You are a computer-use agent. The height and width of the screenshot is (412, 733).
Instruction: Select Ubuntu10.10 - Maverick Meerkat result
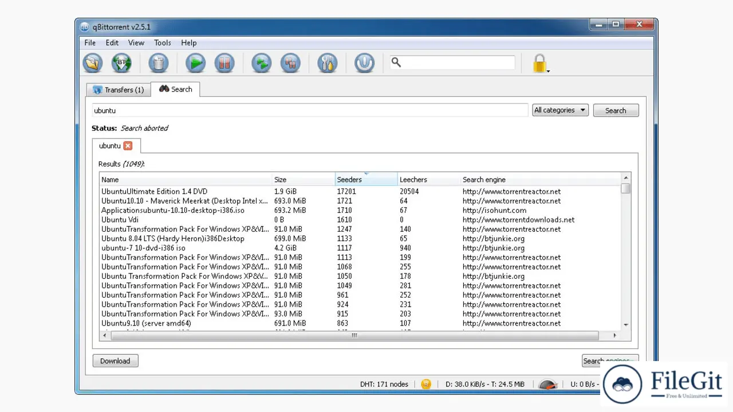pos(360,201)
